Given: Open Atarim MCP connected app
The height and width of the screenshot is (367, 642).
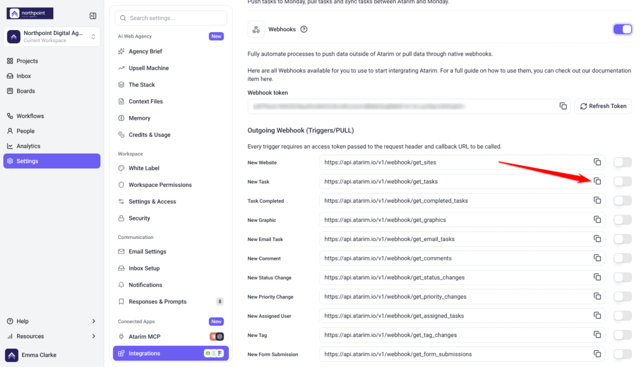Looking at the screenshot, I should click(x=145, y=337).
